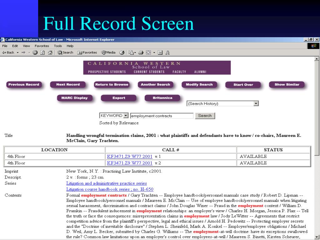Open the Favorites toolbar button

[x=87, y=52]
